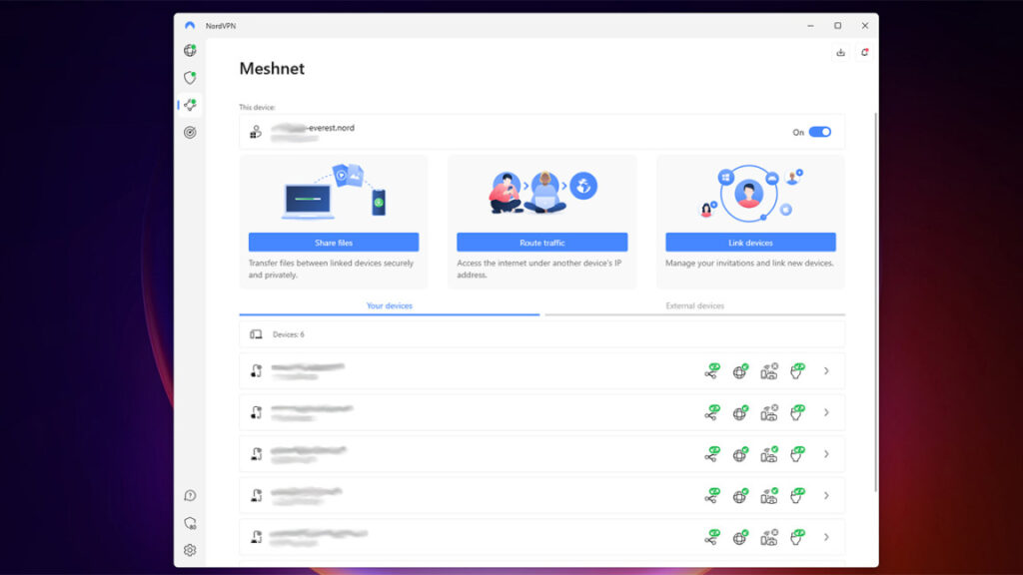Click the Meshnet page heading

click(272, 69)
